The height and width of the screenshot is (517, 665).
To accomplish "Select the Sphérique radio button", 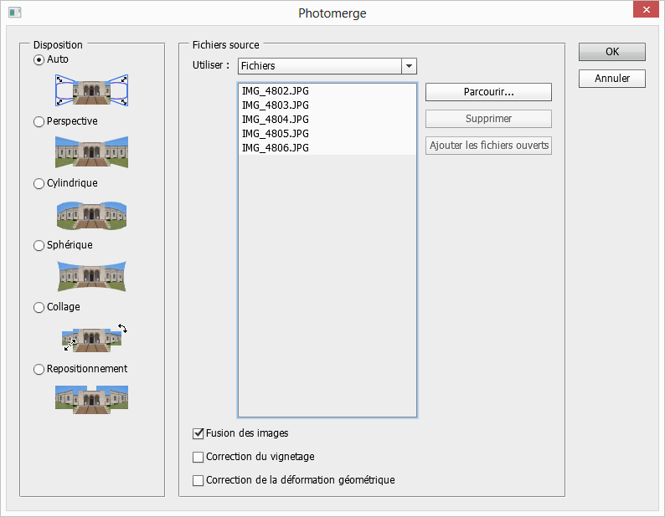I will pyautogui.click(x=39, y=245).
